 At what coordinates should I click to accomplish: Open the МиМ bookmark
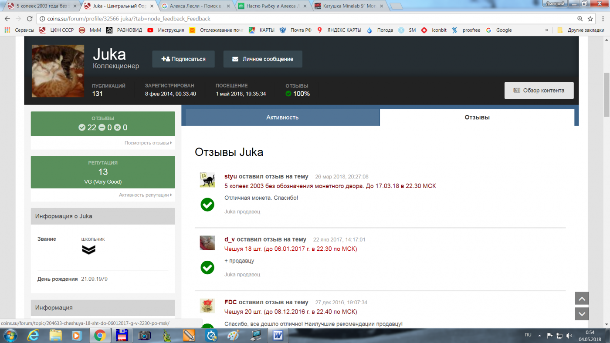tap(90, 30)
